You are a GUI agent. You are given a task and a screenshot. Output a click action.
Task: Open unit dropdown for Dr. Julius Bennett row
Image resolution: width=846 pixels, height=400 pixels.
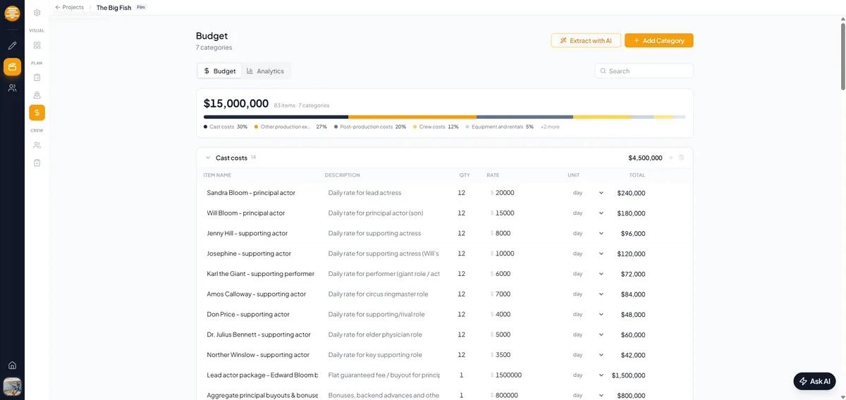click(588, 335)
